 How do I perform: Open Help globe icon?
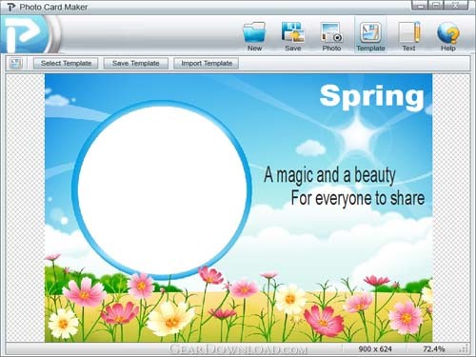447,32
